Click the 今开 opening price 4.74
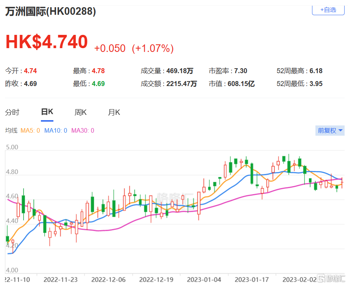 (30, 71)
